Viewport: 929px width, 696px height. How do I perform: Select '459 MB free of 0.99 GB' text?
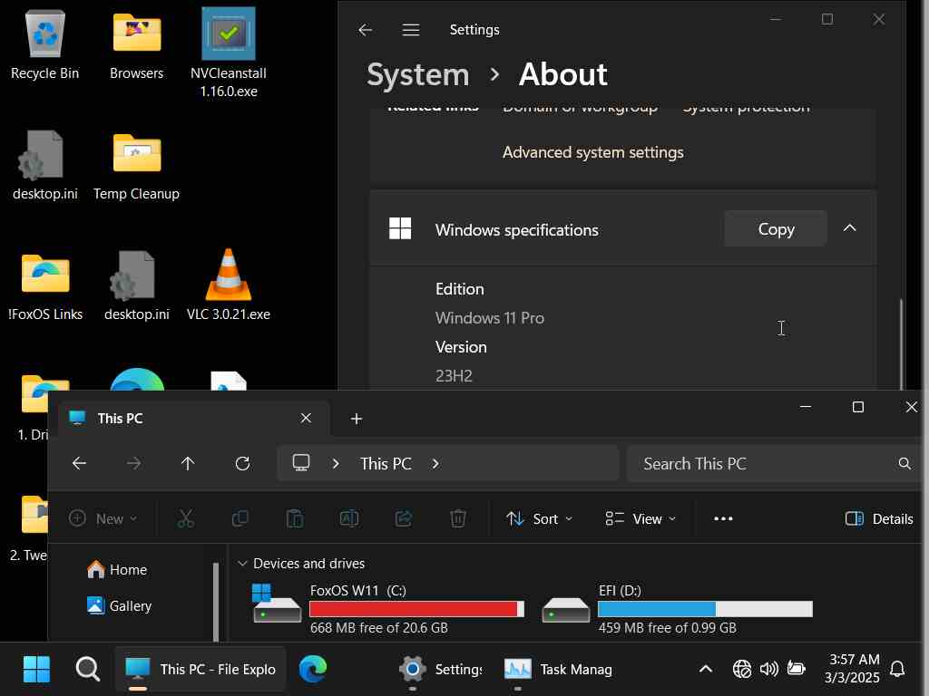[667, 628]
